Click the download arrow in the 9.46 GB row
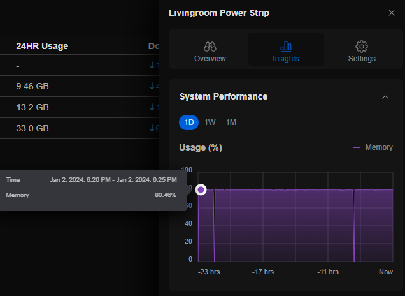This screenshot has height=296, width=405. [153, 85]
